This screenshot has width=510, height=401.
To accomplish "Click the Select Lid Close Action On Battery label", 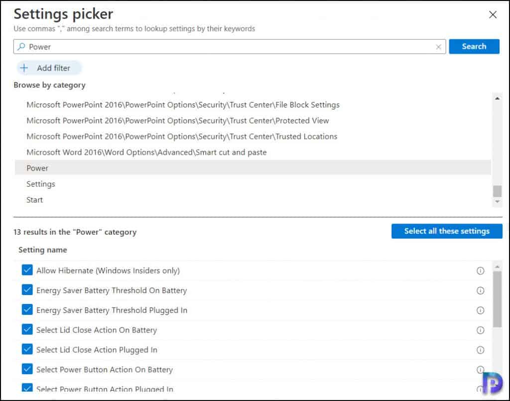I will pos(97,330).
